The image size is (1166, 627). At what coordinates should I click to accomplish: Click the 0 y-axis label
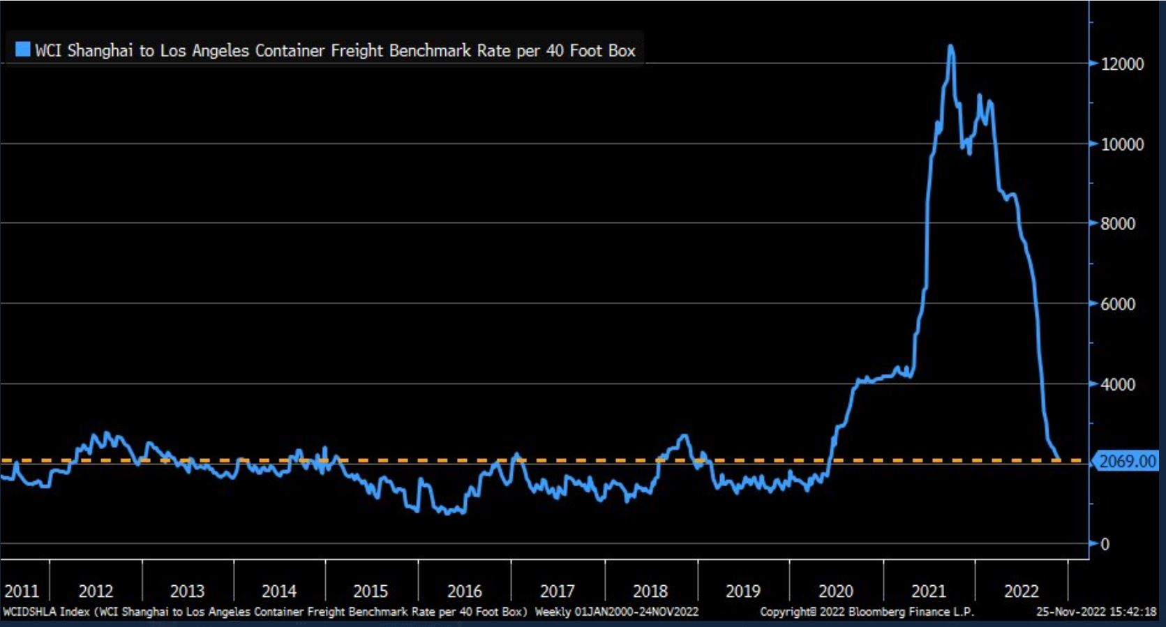coord(1105,544)
